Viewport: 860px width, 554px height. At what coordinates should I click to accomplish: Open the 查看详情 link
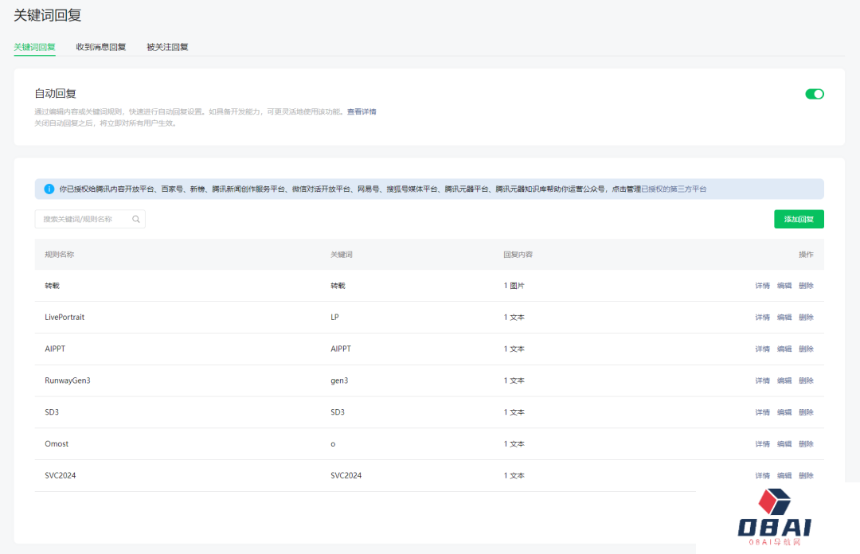pyautogui.click(x=362, y=111)
